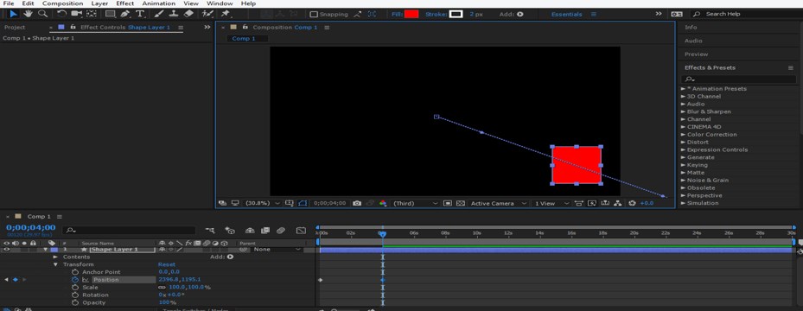Select the Pen tool
Image resolution: width=803 pixels, height=311 pixels.
pyautogui.click(x=125, y=14)
